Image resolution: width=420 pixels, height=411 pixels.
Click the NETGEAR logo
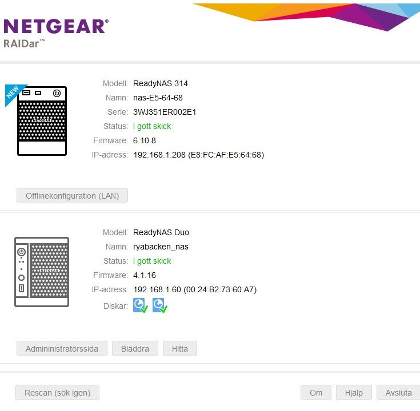(56, 26)
